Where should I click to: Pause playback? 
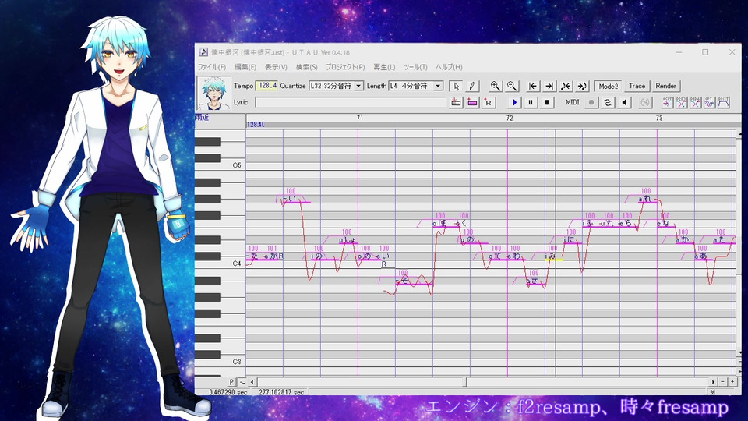(531, 102)
